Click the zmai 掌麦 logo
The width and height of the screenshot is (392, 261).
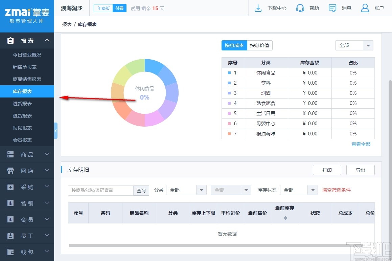(27, 15)
